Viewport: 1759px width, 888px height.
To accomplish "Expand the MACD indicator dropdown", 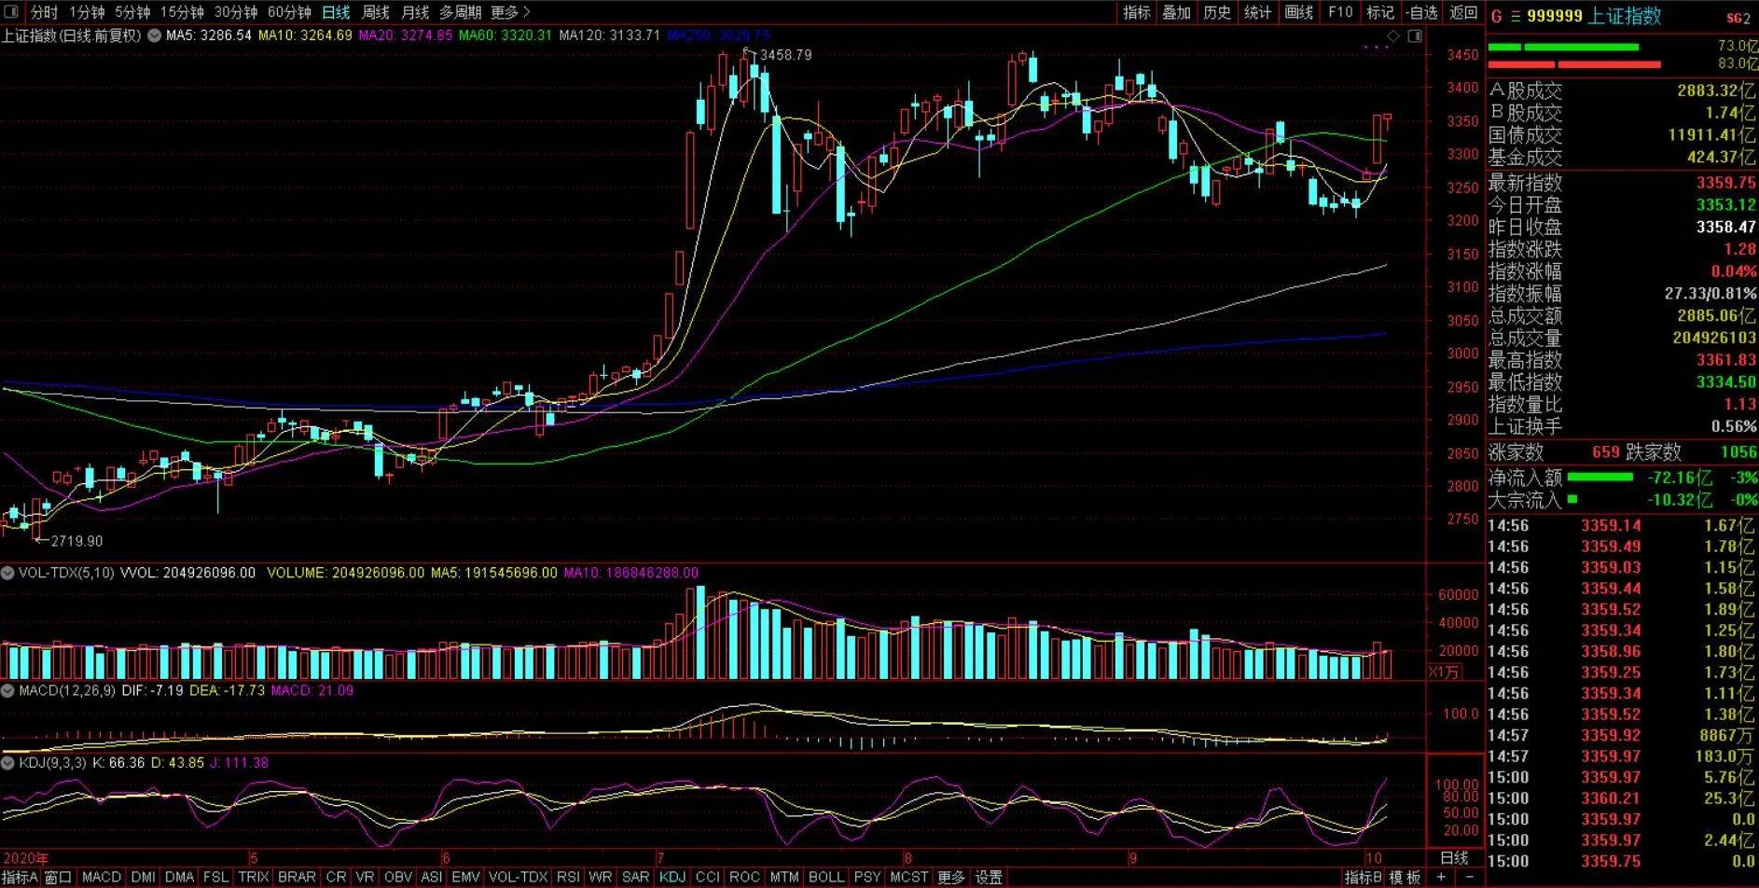I will coord(7,690).
